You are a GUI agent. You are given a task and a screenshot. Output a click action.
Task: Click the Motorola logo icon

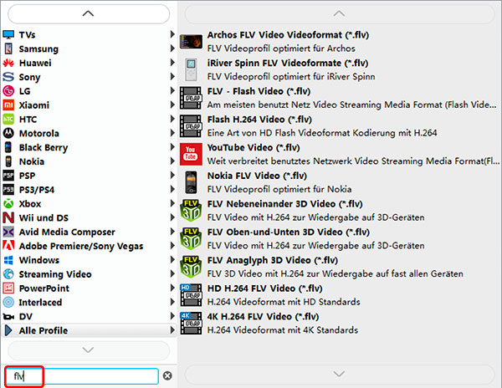(x=8, y=133)
